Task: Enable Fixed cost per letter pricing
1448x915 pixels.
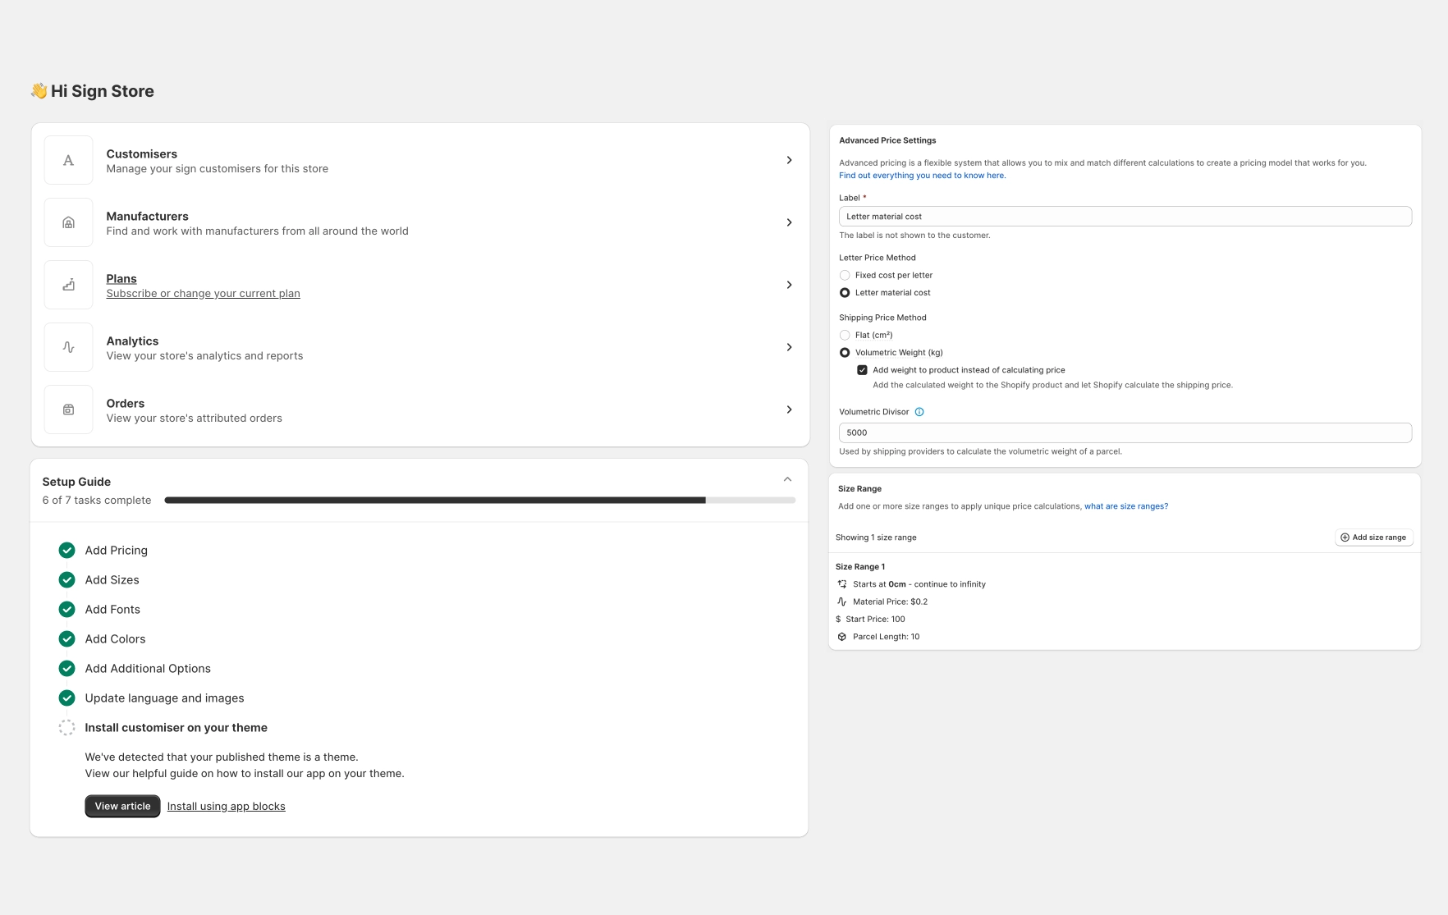Action: click(x=845, y=275)
